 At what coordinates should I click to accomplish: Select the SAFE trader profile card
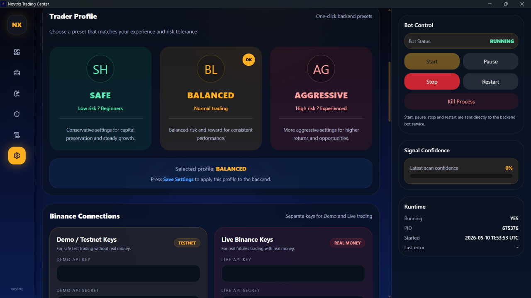(x=100, y=99)
